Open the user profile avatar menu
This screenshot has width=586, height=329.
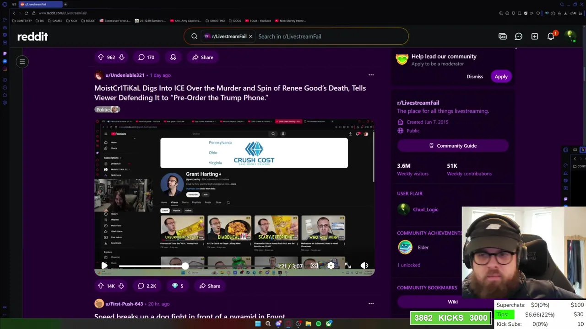(x=570, y=36)
